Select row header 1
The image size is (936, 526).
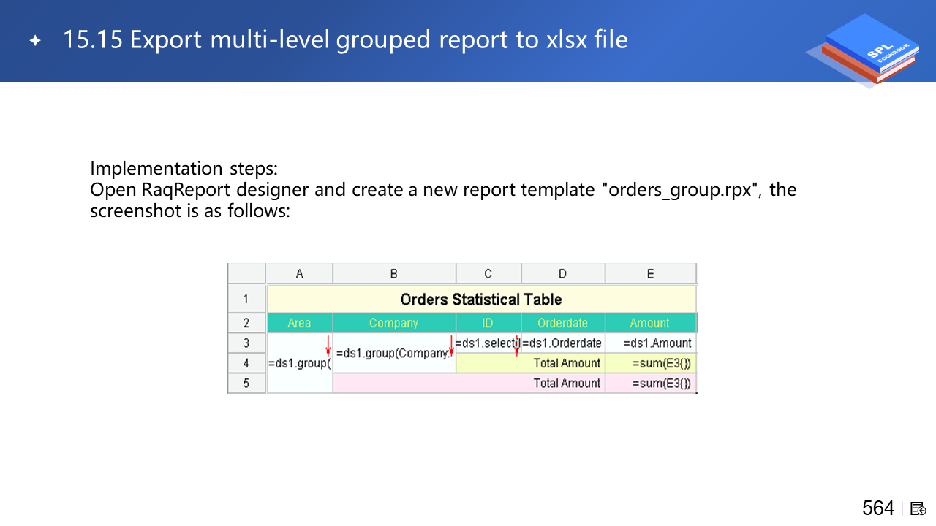point(246,299)
